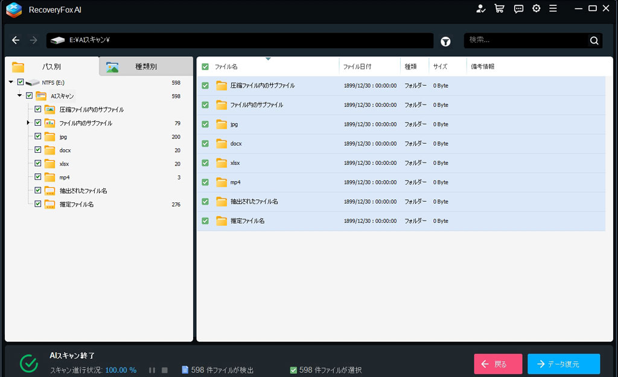The width and height of the screenshot is (618, 377).
Task: Switch to the 種類別 tab
Action: point(145,66)
